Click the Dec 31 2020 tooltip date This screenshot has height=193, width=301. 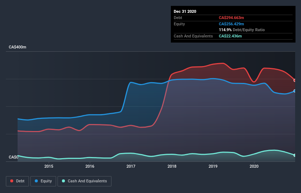pos(185,11)
